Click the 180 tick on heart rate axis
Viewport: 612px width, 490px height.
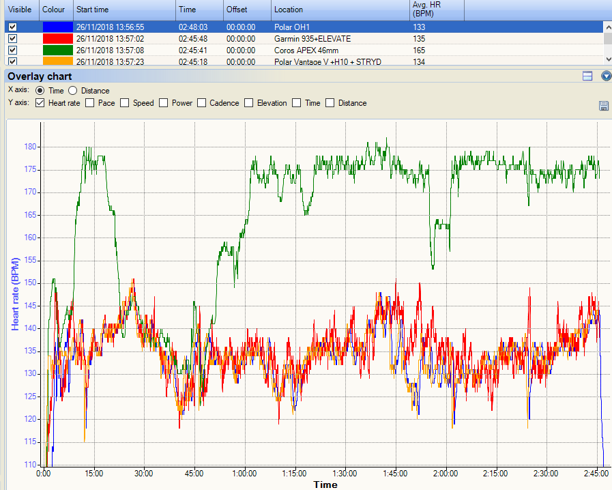tap(30, 147)
